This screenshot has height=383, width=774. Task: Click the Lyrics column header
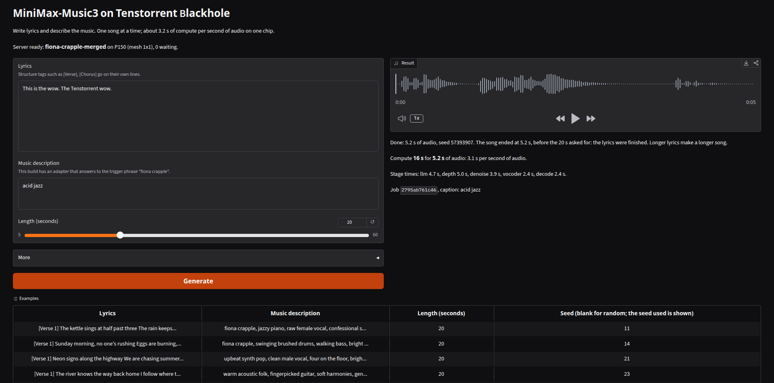tap(108, 313)
